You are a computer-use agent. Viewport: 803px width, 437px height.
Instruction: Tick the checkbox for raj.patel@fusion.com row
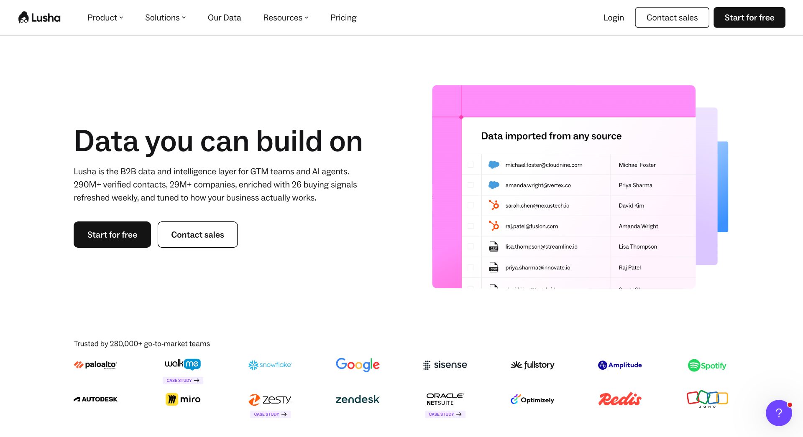pyautogui.click(x=471, y=226)
